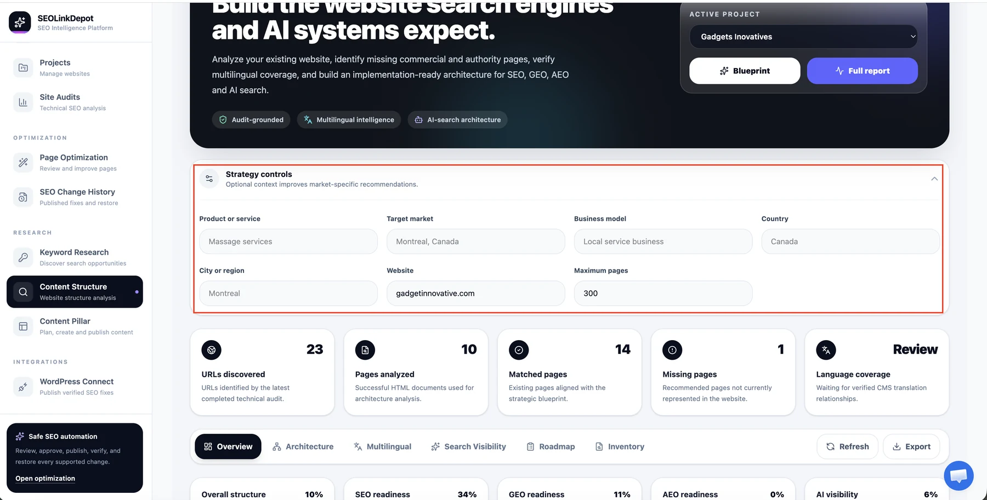
Task: Open the Search Visibility tab
Action: tap(468, 446)
